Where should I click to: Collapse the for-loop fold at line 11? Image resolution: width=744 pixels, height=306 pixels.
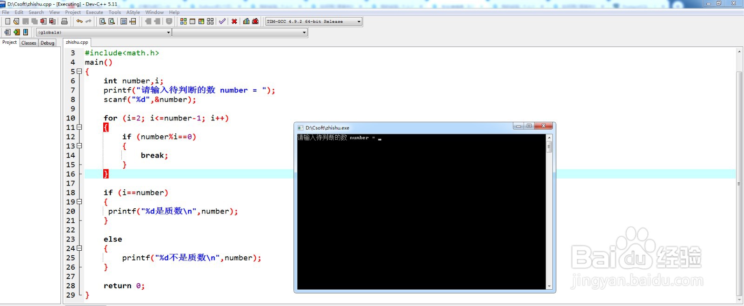[80, 127]
